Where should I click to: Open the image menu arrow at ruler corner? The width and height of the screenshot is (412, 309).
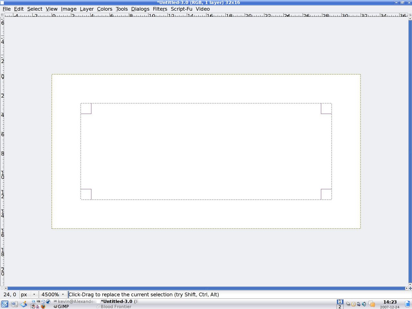coord(2,15)
